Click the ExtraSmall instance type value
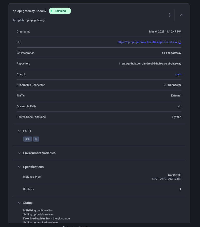The width and height of the screenshot is (200, 227). (174, 175)
